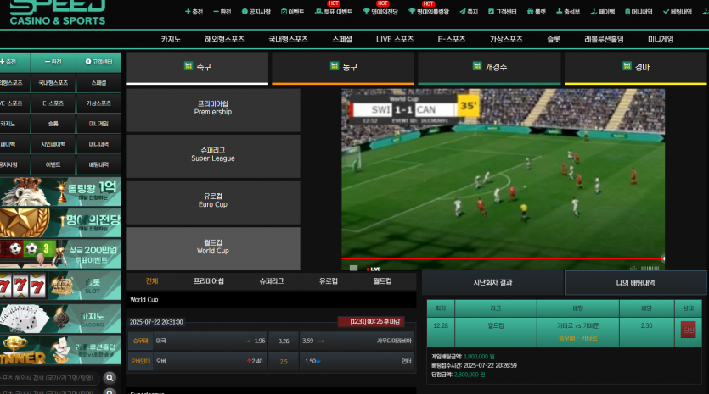
Task: Select the Super League button
Action: 213,156
